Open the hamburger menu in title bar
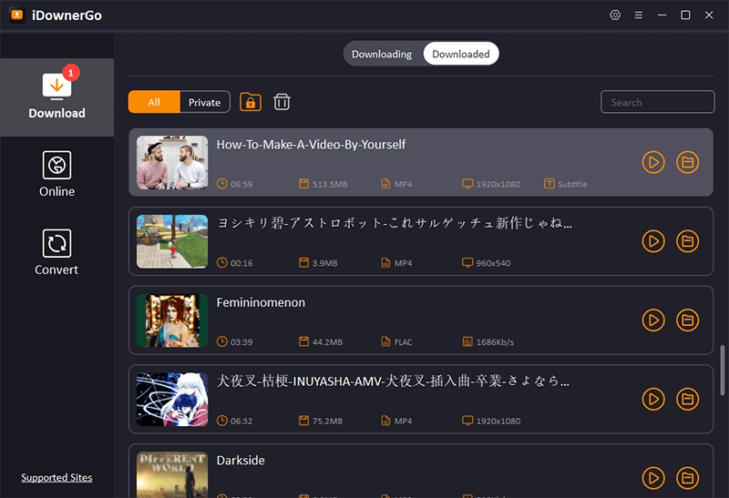729x498 pixels. point(639,15)
